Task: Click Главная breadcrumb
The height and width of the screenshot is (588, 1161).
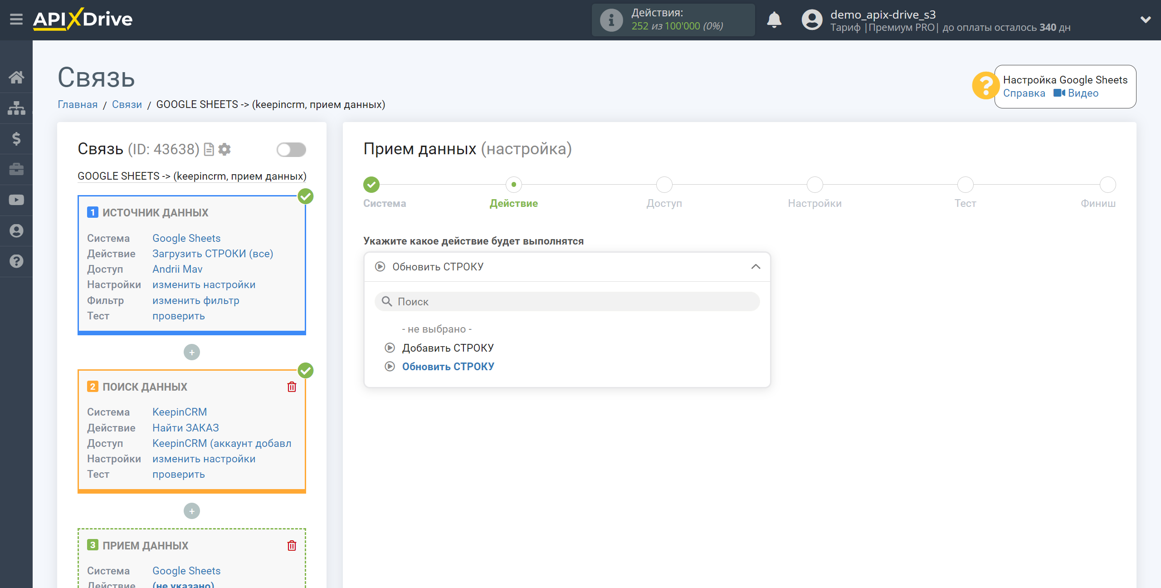Action: coord(78,104)
